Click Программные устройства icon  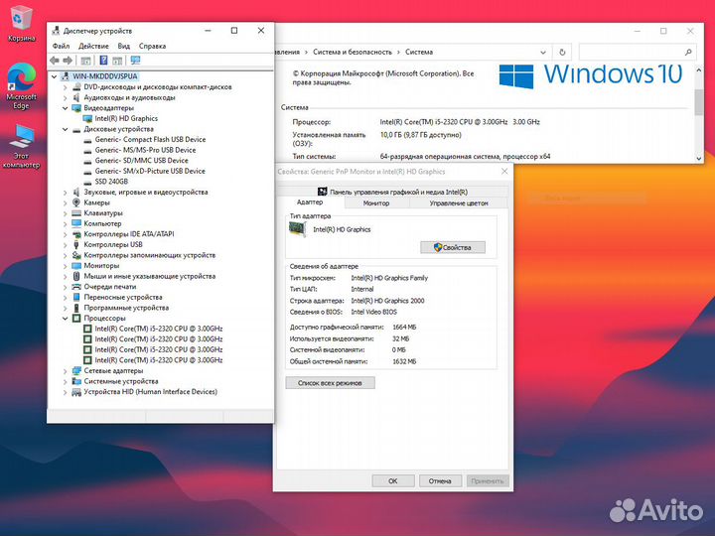tap(76, 308)
